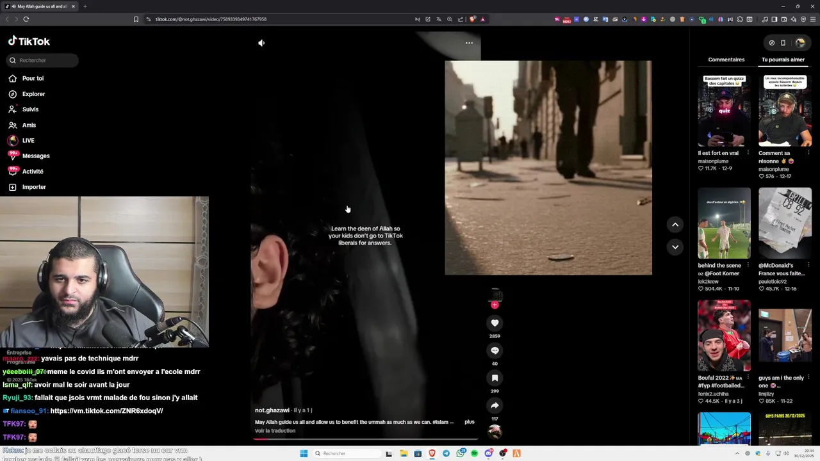The image size is (820, 461).
Task: Mute the video with the speaker icon
Action: [x=261, y=43]
